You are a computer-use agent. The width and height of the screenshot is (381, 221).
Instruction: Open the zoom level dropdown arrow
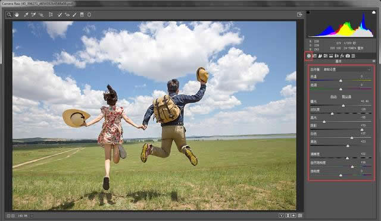[x=32, y=216]
